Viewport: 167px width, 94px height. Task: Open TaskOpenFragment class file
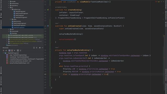pos(21,17)
